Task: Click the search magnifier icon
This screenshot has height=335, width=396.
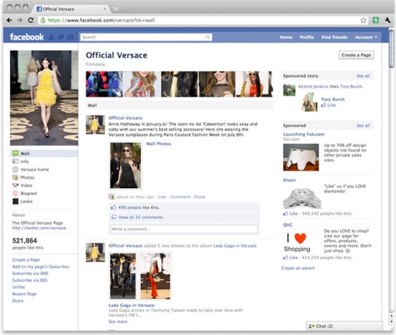Action: tap(208, 37)
